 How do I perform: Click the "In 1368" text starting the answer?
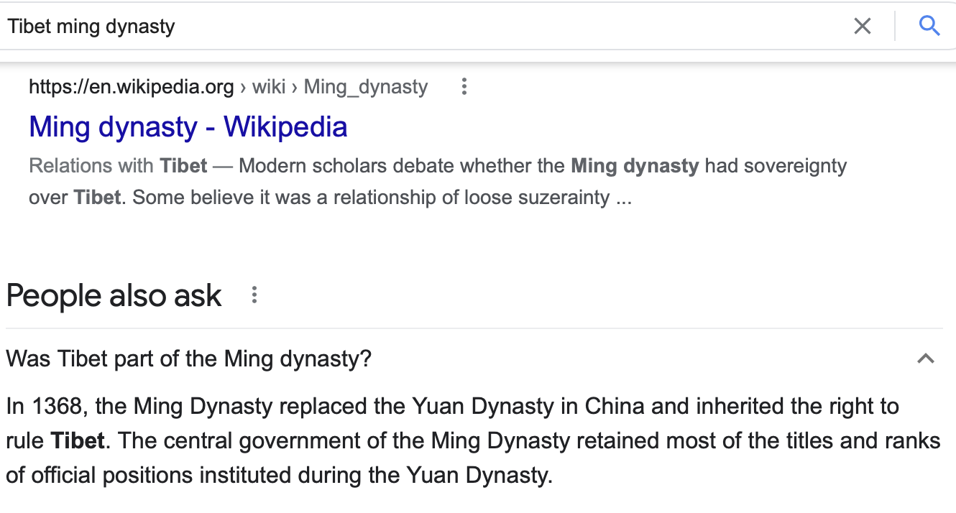[46, 406]
